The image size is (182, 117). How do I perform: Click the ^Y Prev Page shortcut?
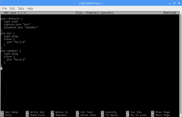(x=160, y=112)
